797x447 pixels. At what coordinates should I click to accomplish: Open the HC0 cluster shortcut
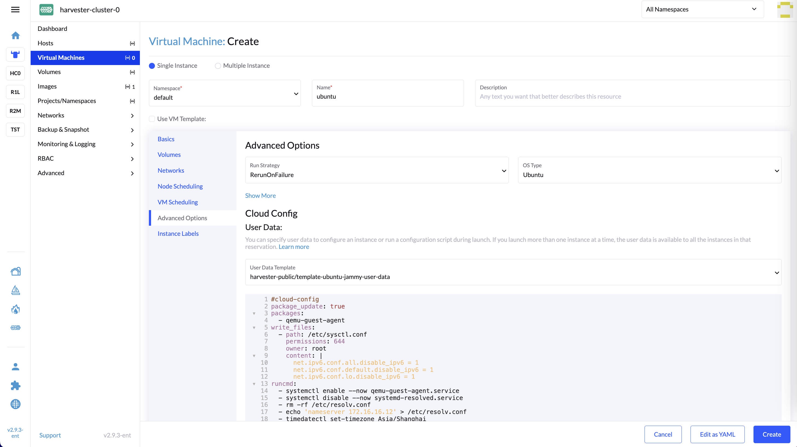coord(15,73)
